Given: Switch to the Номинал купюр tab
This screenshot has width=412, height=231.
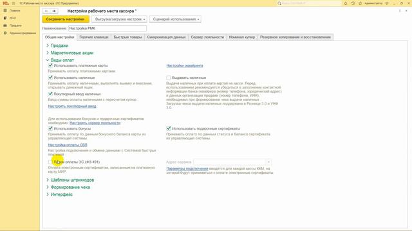Looking at the screenshot, I should click(x=242, y=37).
